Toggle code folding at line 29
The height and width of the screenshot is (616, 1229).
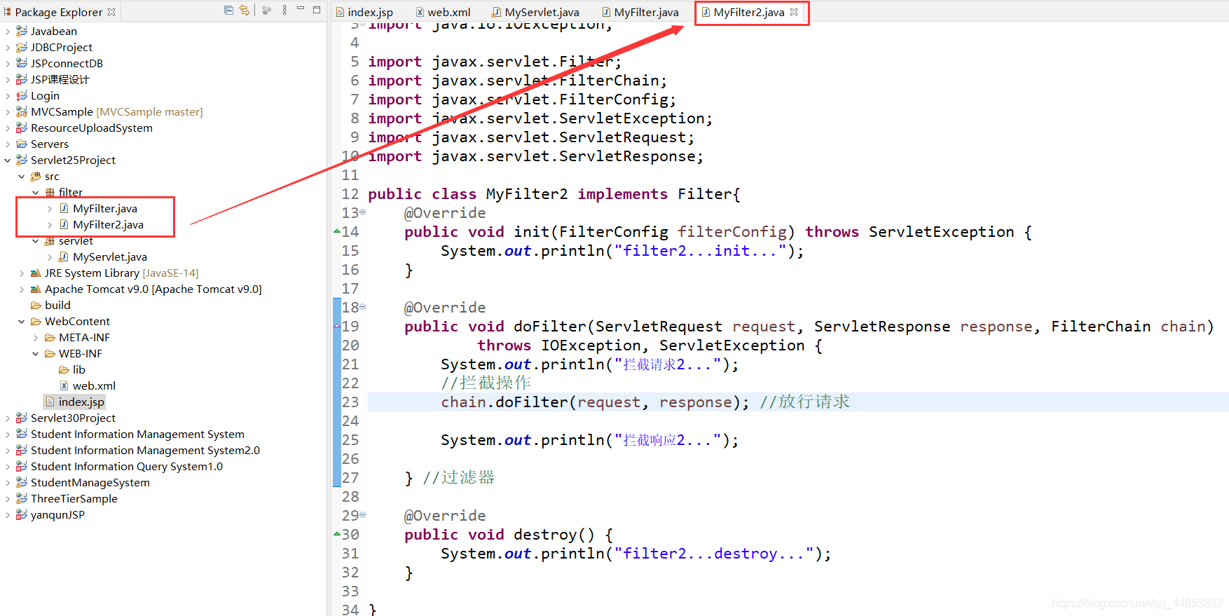tap(362, 515)
